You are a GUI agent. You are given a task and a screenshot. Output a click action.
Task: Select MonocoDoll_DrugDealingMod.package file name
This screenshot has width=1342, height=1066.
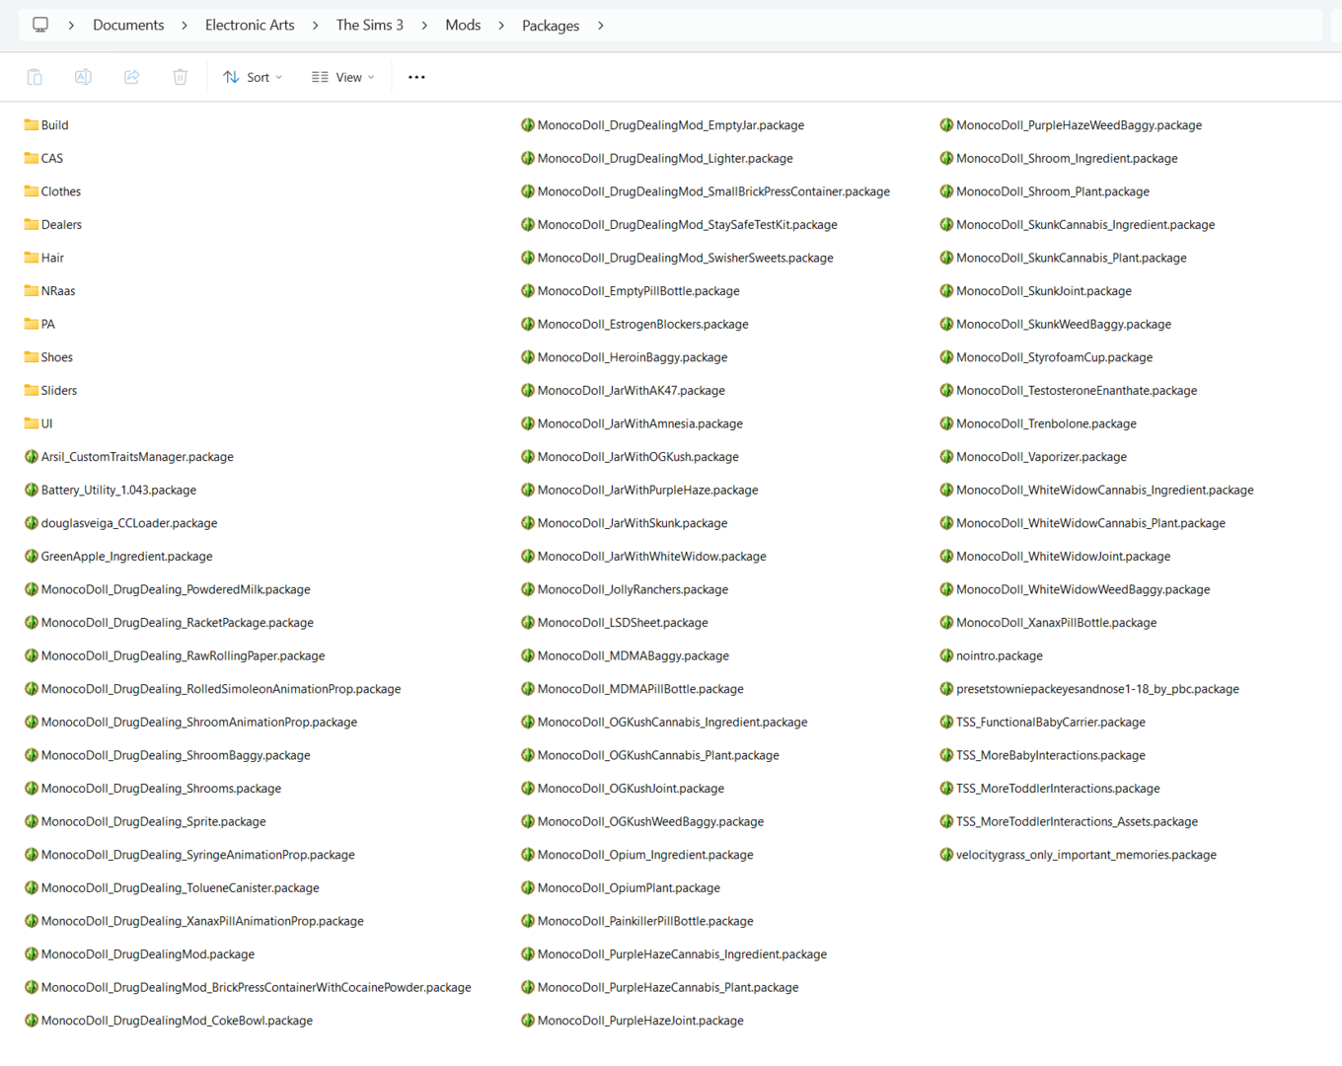pyautogui.click(x=148, y=954)
